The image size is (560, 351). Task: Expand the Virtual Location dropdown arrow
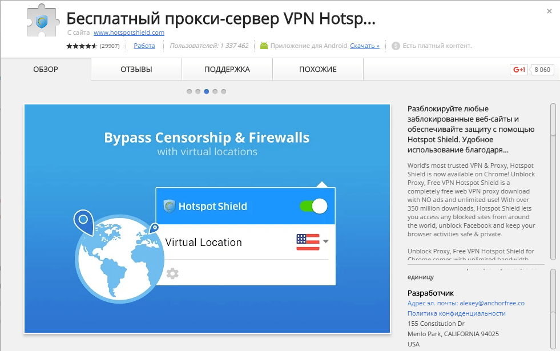(325, 241)
